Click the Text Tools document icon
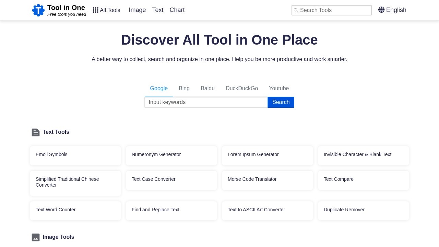This screenshot has width=439, height=247. click(36, 132)
